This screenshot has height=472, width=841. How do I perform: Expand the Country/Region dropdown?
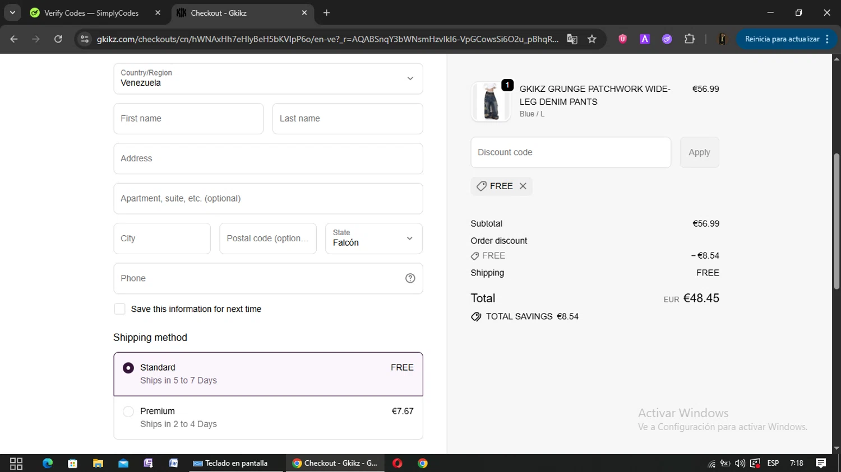(268, 78)
